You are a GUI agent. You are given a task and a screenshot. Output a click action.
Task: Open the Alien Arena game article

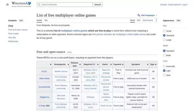click(44, 79)
